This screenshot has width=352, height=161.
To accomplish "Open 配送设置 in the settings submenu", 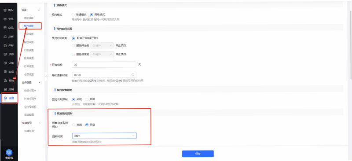I will point(29,42).
